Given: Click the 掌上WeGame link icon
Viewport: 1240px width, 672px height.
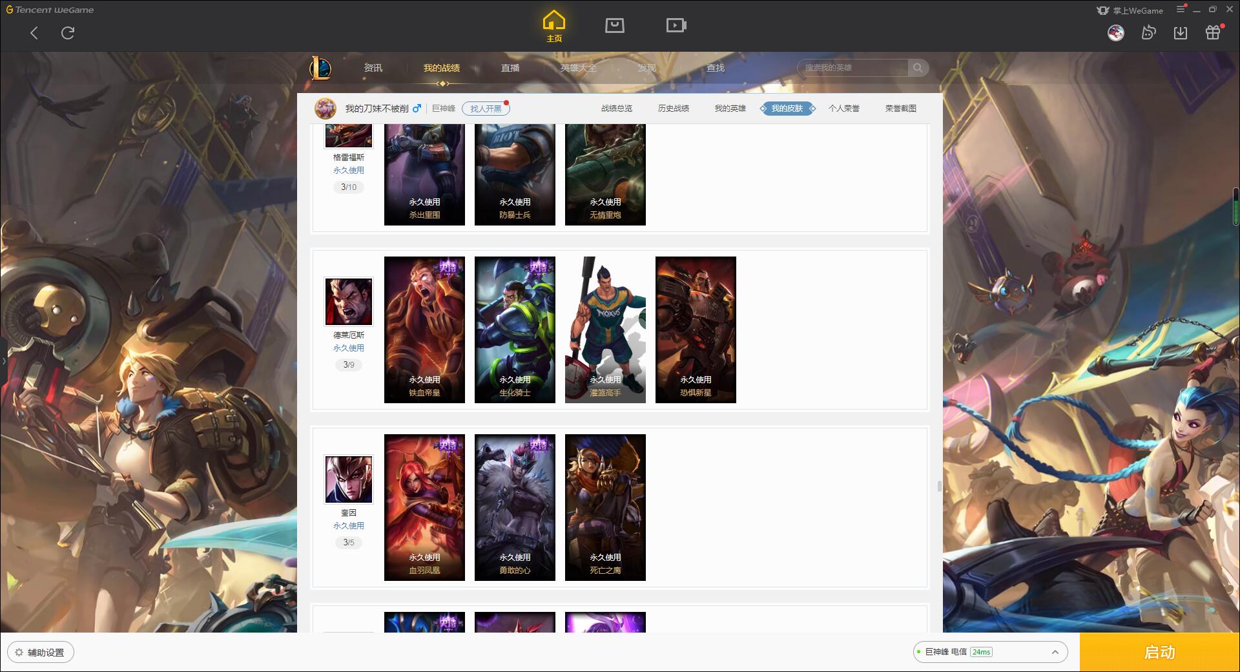Looking at the screenshot, I should pos(1103,10).
